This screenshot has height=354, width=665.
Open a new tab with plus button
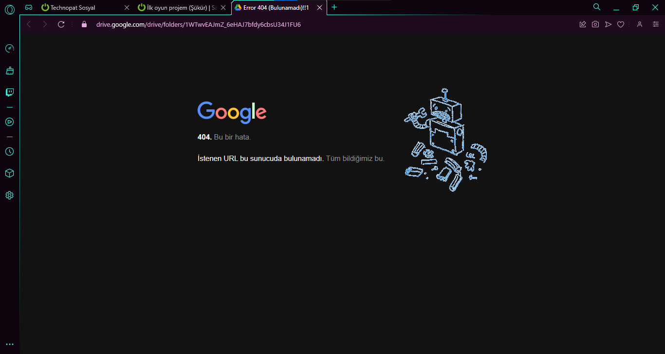[x=334, y=7]
